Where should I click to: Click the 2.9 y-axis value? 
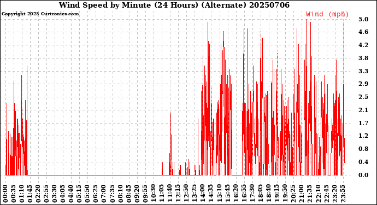pyautogui.click(x=363, y=84)
